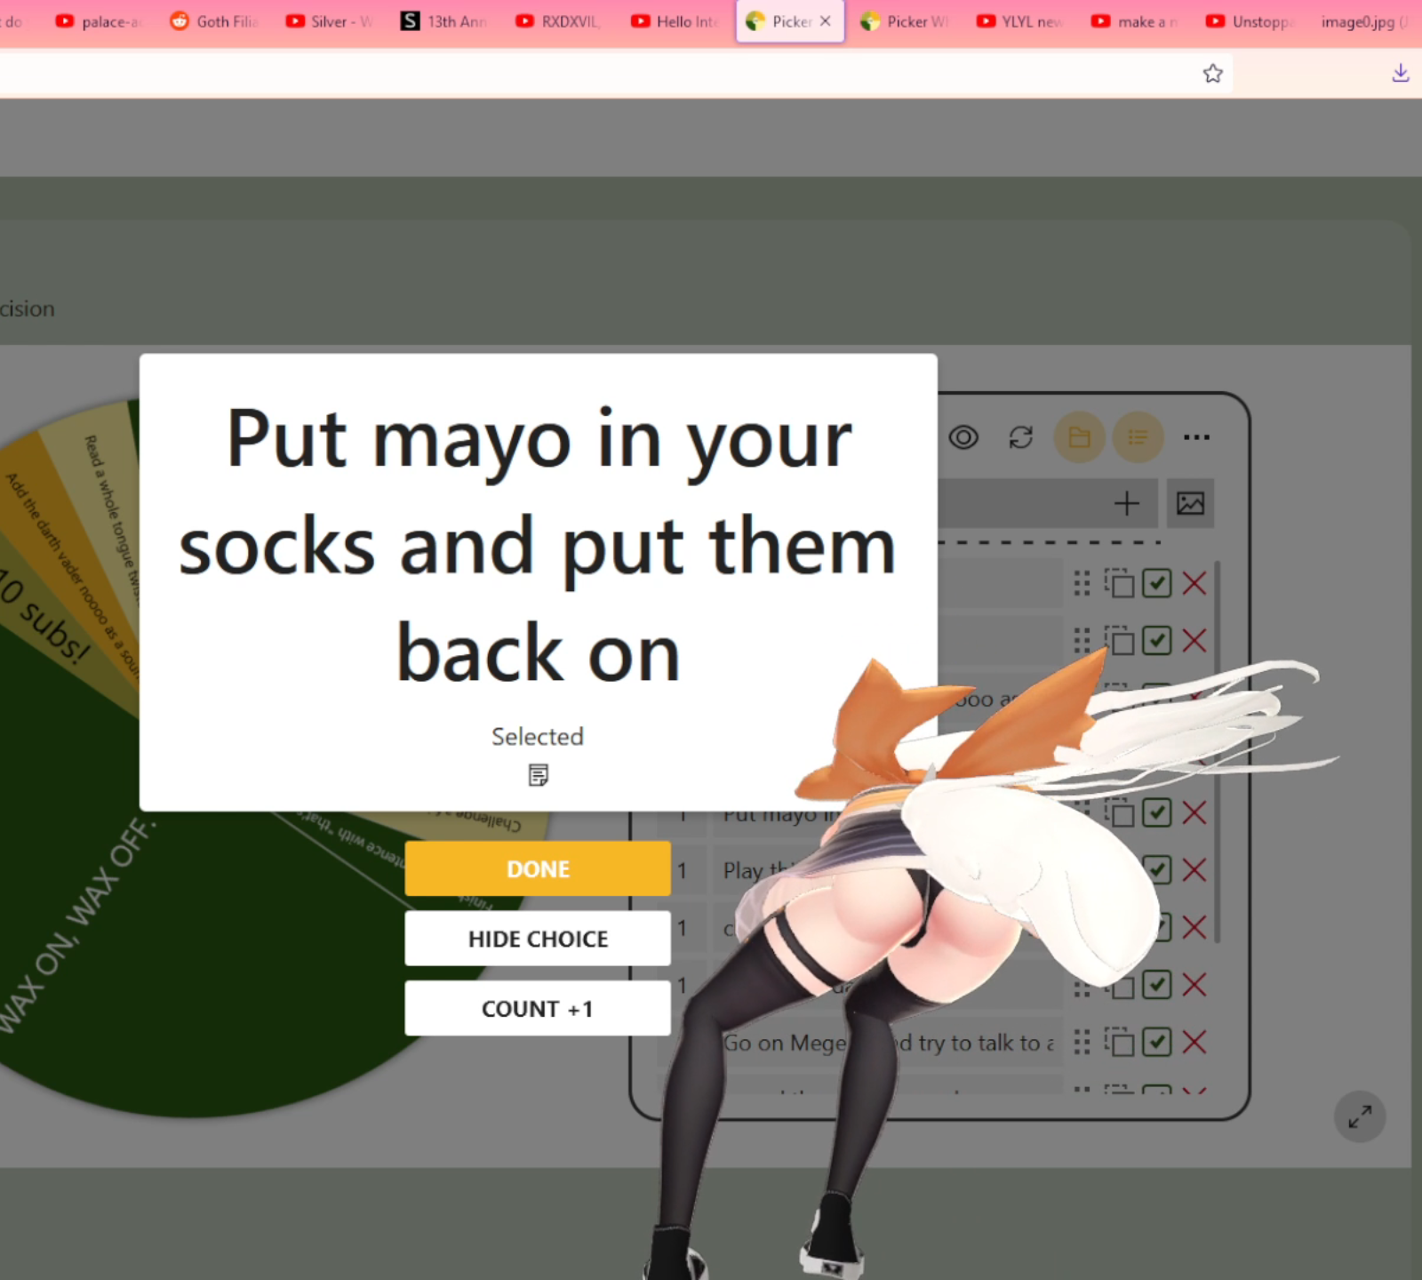The image size is (1422, 1280).
Task: Switch to the make a n tab
Action: 1135,21
